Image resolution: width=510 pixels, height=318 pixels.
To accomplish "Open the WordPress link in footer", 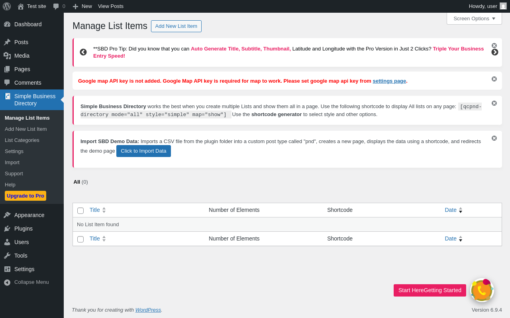I will (148, 310).
